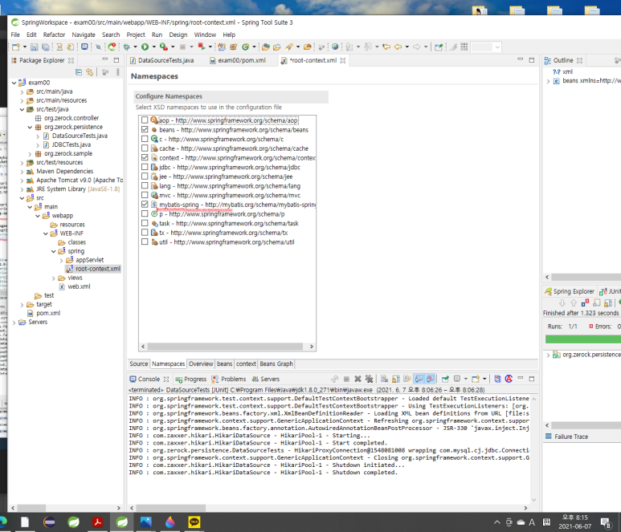Click Clear Console icon
Viewport: 621px width, 532px height.
[384, 379]
